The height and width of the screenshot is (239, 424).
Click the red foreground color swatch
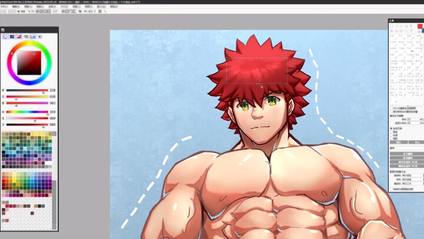(420, 27)
